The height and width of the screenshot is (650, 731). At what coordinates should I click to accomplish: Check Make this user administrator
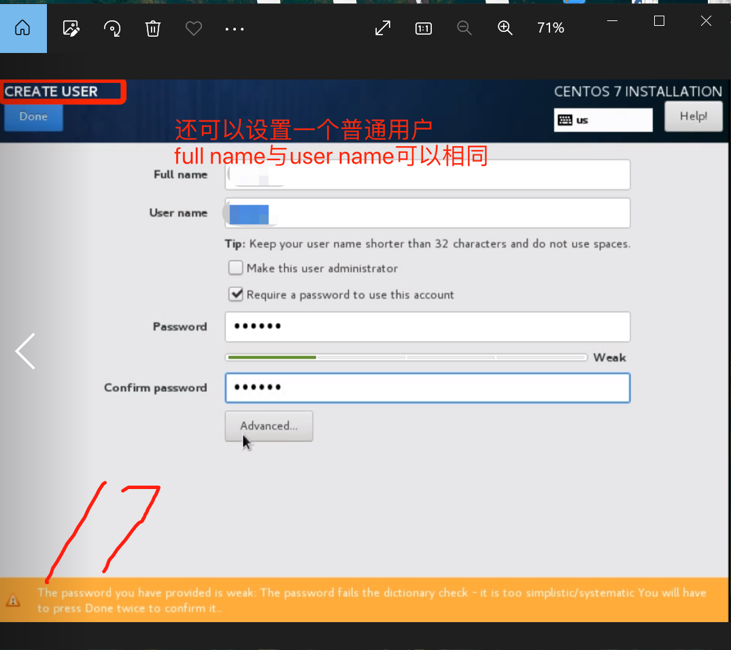(235, 268)
